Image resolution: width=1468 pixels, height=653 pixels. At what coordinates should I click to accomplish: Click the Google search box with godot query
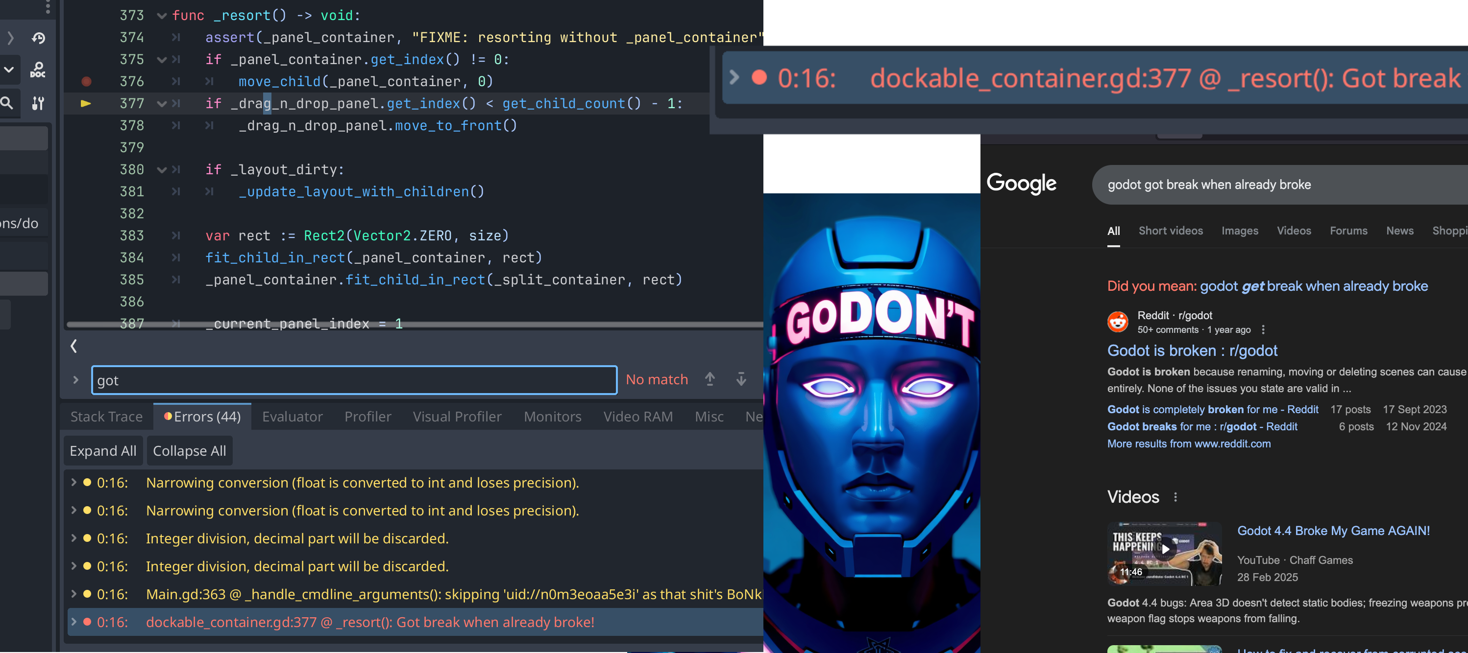[x=1279, y=185]
